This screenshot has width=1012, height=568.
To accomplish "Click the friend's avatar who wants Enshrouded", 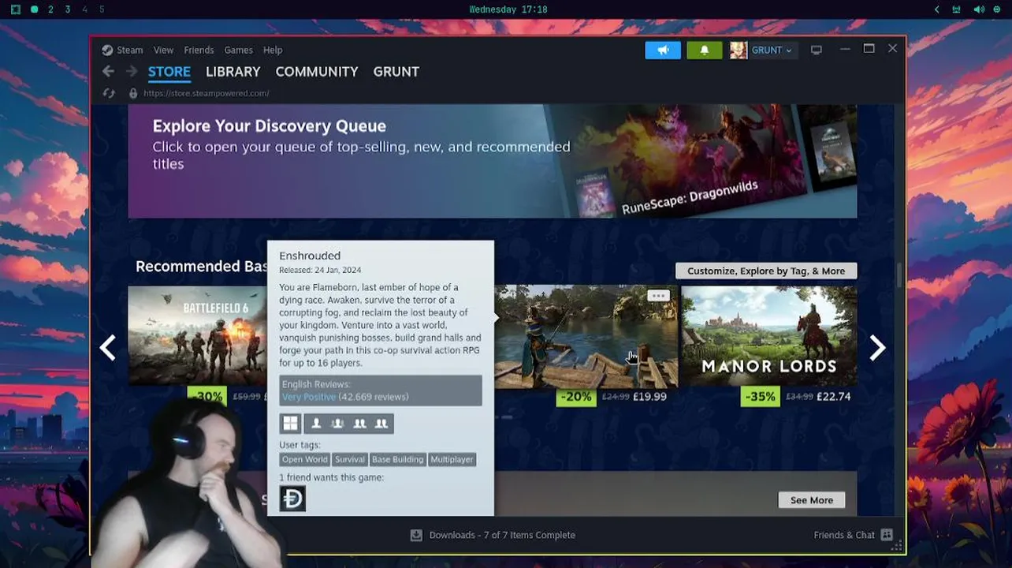I will pyautogui.click(x=292, y=499).
